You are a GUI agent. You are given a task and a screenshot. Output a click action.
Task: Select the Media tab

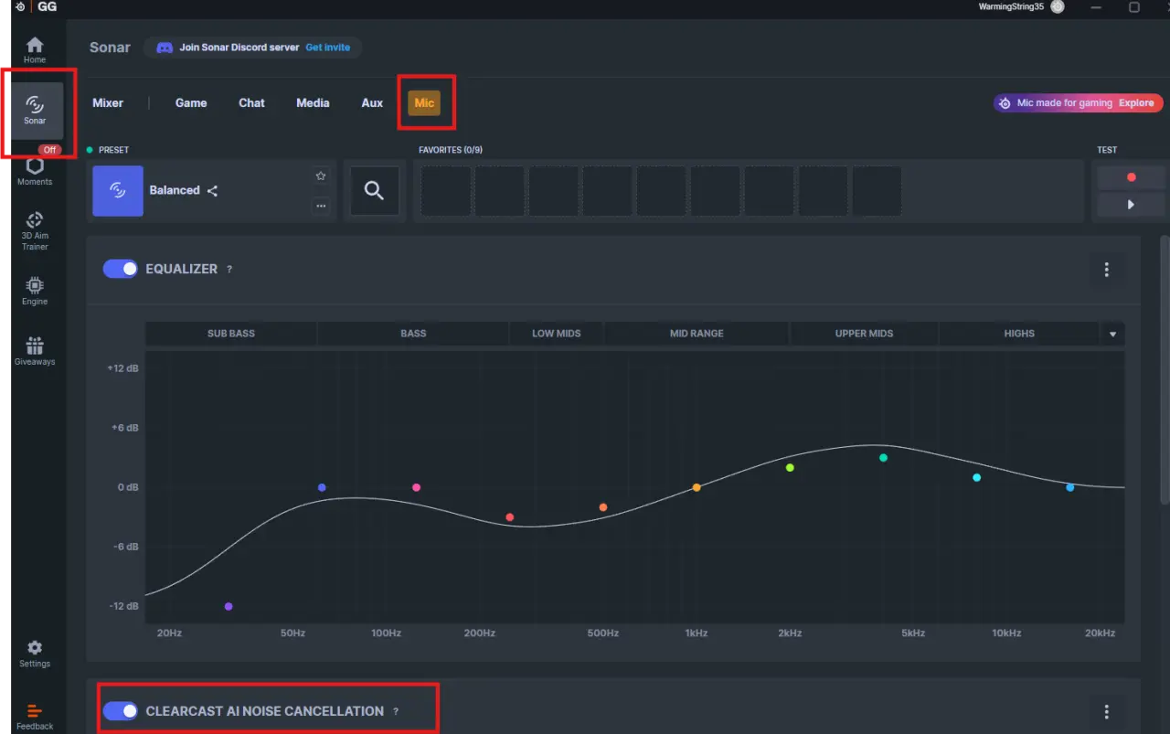point(313,103)
